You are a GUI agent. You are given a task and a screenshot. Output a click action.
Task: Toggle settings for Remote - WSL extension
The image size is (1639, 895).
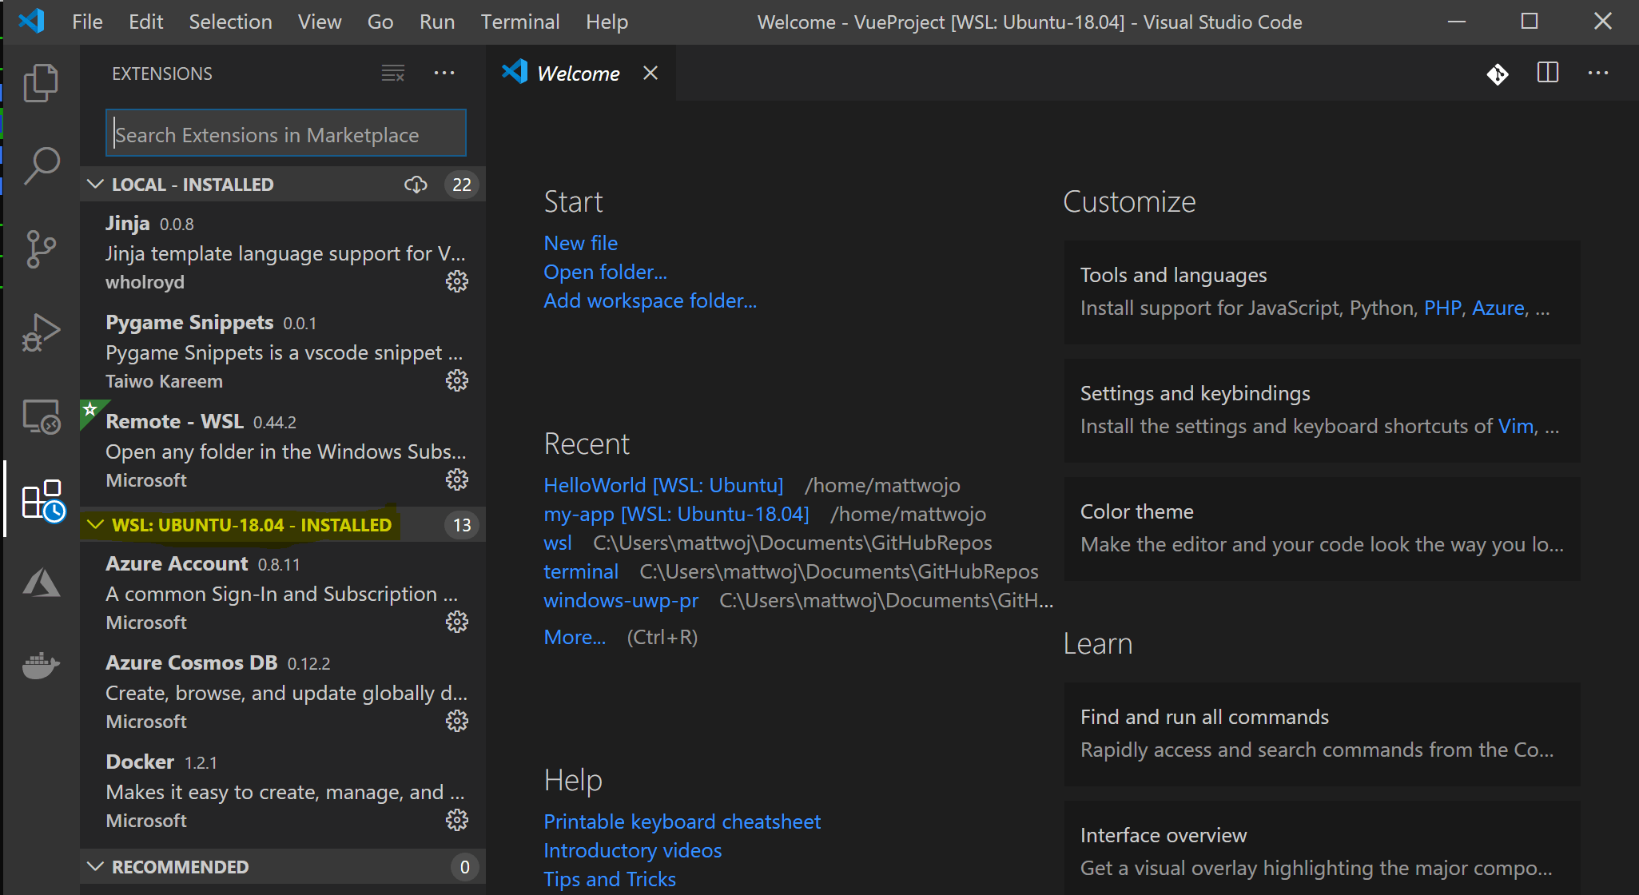[x=459, y=479]
